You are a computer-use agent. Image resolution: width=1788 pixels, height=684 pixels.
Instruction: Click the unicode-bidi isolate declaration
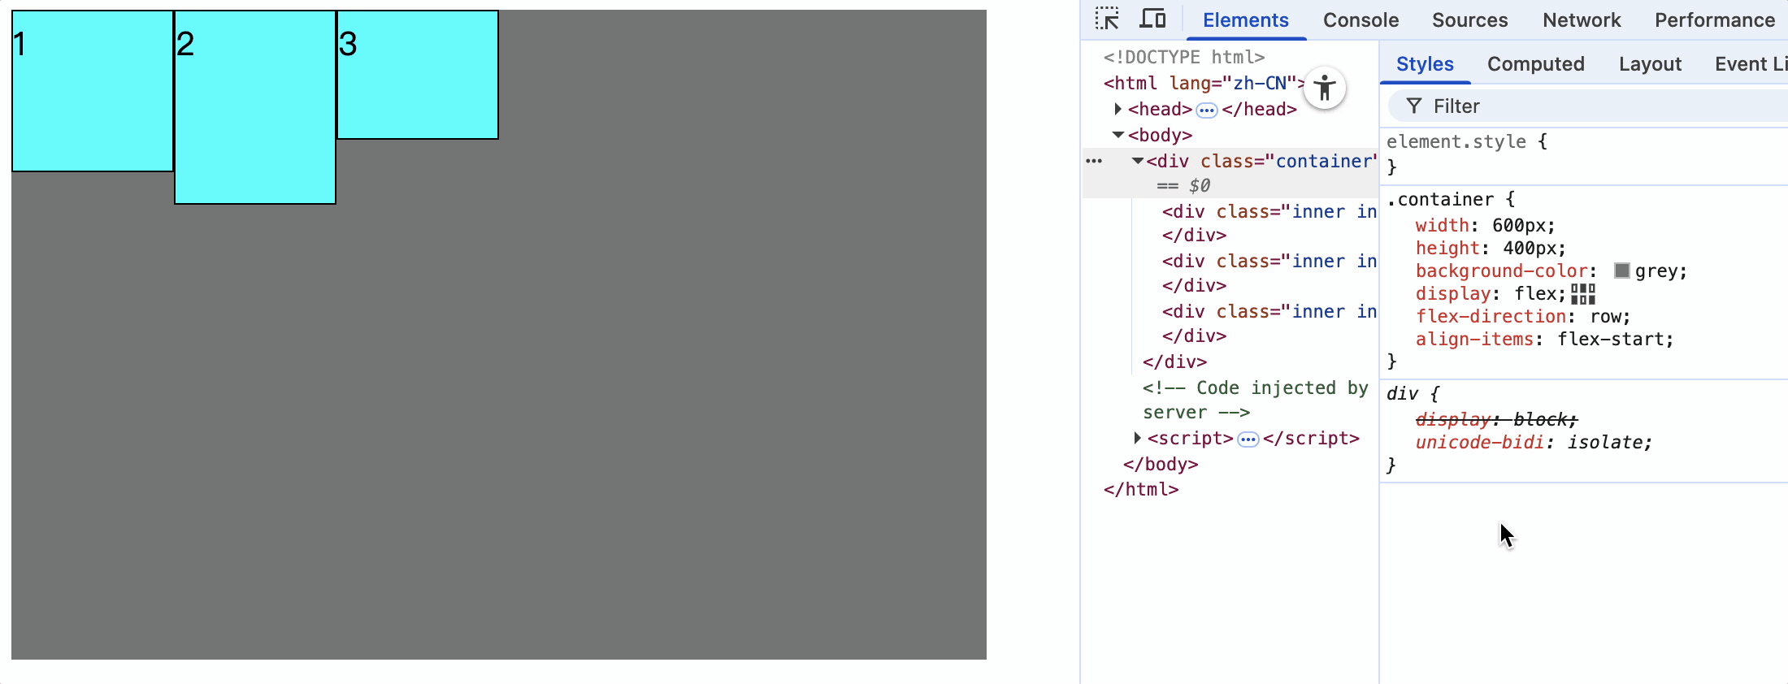pos(1534,443)
